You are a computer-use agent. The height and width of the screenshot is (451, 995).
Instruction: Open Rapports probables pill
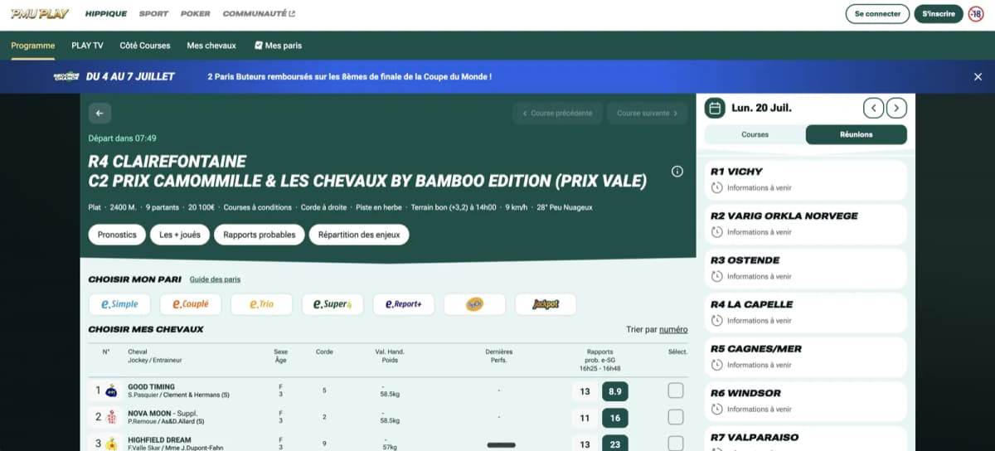pos(259,235)
